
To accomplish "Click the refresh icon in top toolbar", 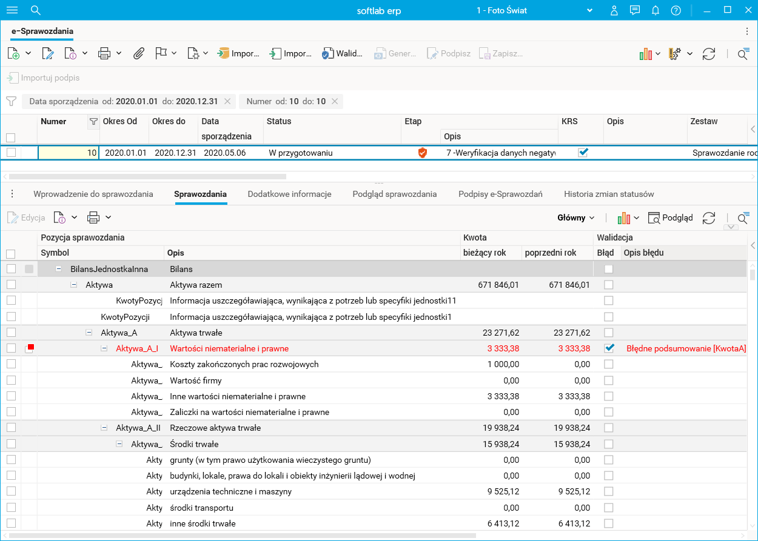I will tap(709, 54).
